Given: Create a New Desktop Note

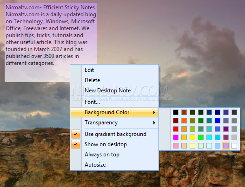Looking at the screenshot, I should [x=114, y=90].
